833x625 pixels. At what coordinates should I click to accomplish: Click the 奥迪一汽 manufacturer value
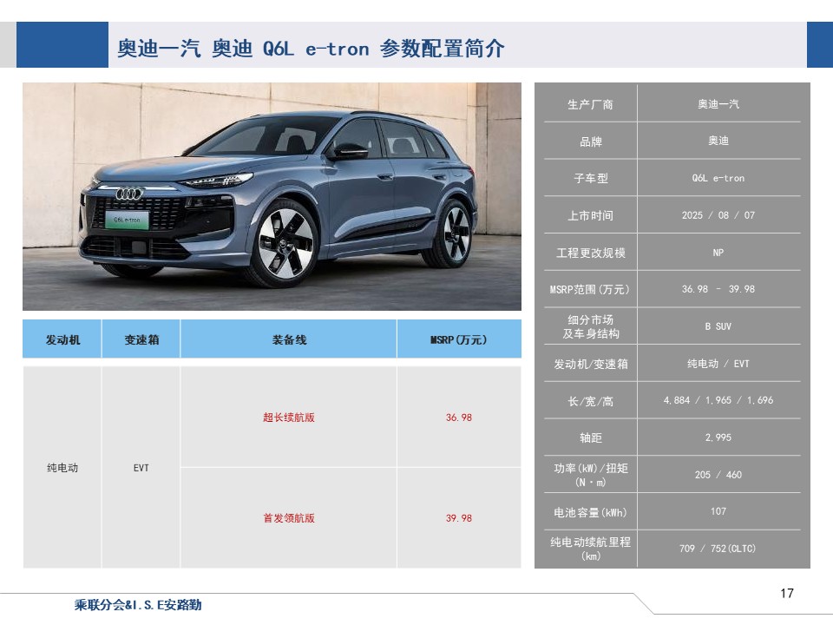(x=718, y=103)
